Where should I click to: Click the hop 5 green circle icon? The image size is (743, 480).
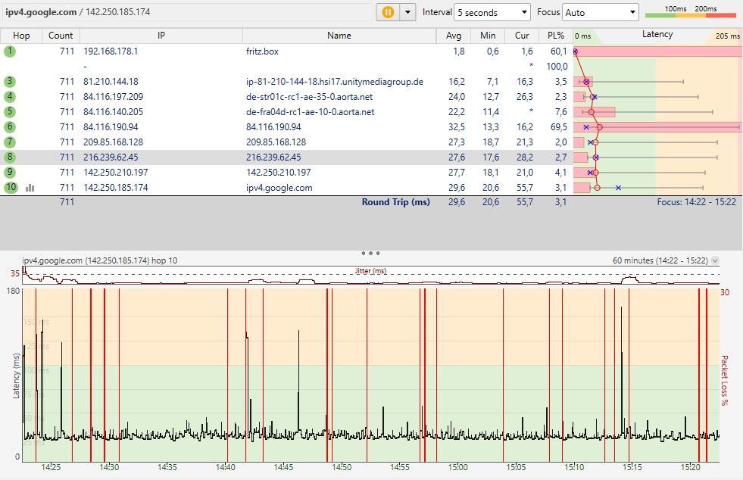coord(10,112)
